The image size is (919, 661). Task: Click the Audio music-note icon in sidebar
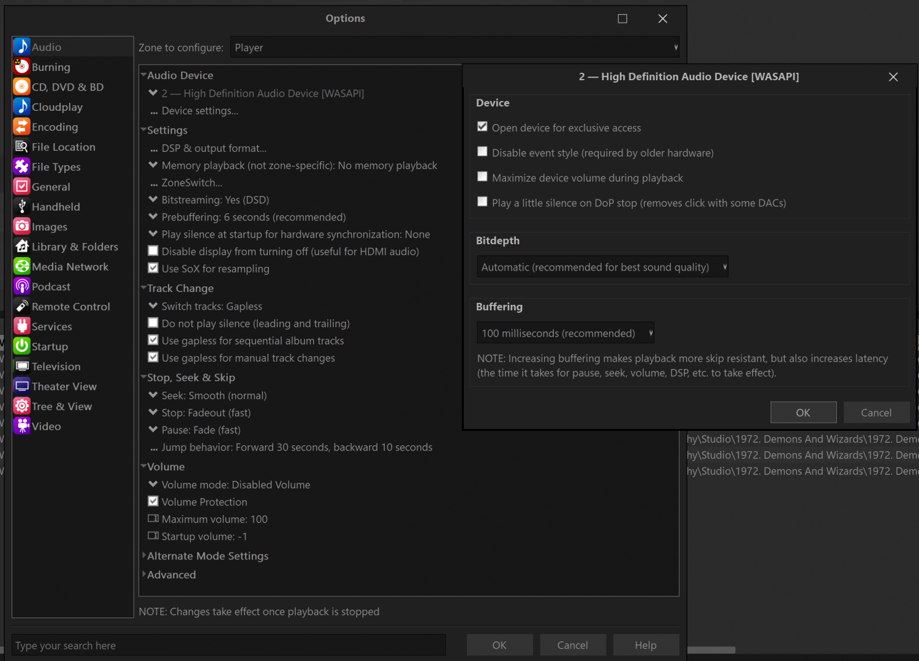[x=22, y=47]
